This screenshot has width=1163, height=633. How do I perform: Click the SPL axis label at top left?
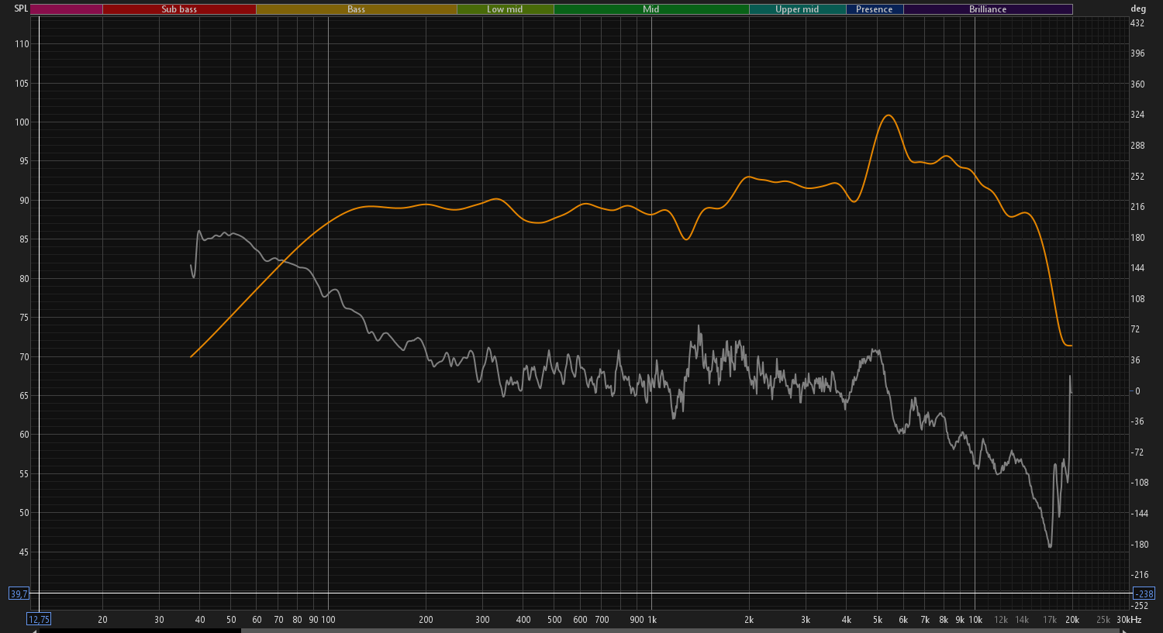pos(21,9)
